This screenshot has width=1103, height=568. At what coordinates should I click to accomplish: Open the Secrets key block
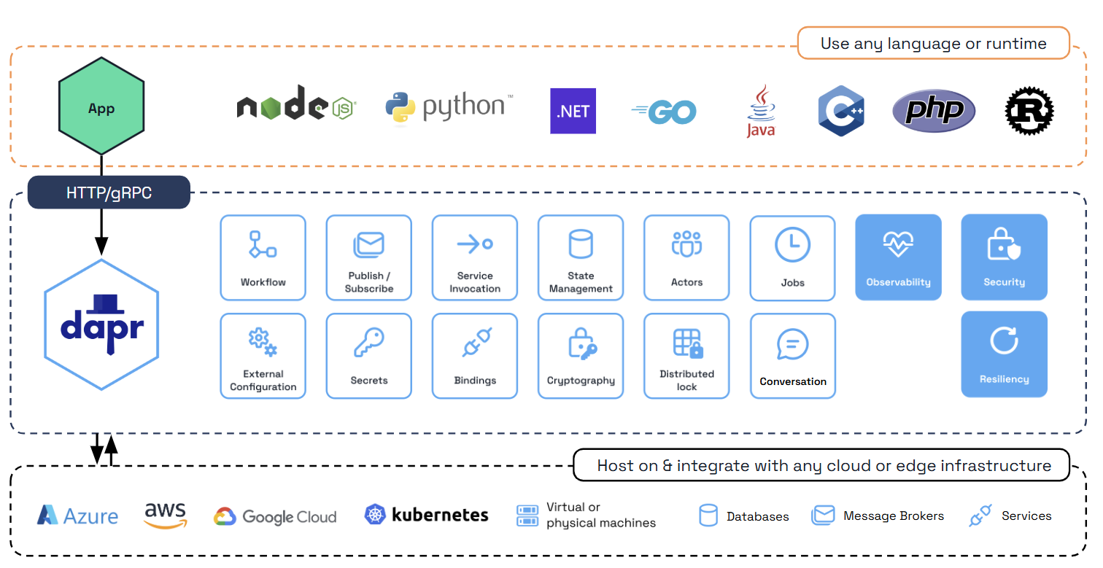[x=369, y=356]
